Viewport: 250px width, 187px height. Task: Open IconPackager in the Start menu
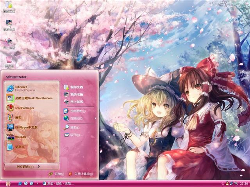(32, 108)
